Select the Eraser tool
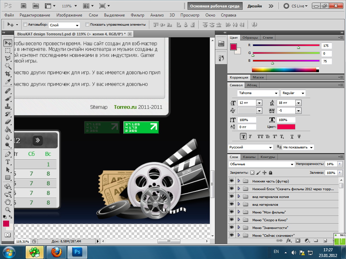 click(8, 121)
